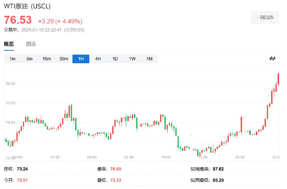Click the 52周最低 value 65.29

[x=218, y=180]
